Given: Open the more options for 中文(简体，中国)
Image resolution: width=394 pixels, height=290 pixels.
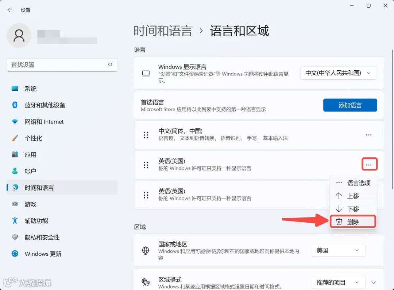Looking at the screenshot, I should [368, 135].
